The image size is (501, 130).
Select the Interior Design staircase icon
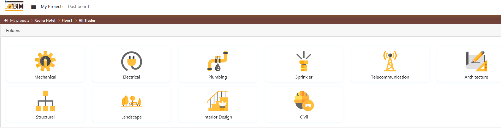coord(218,101)
